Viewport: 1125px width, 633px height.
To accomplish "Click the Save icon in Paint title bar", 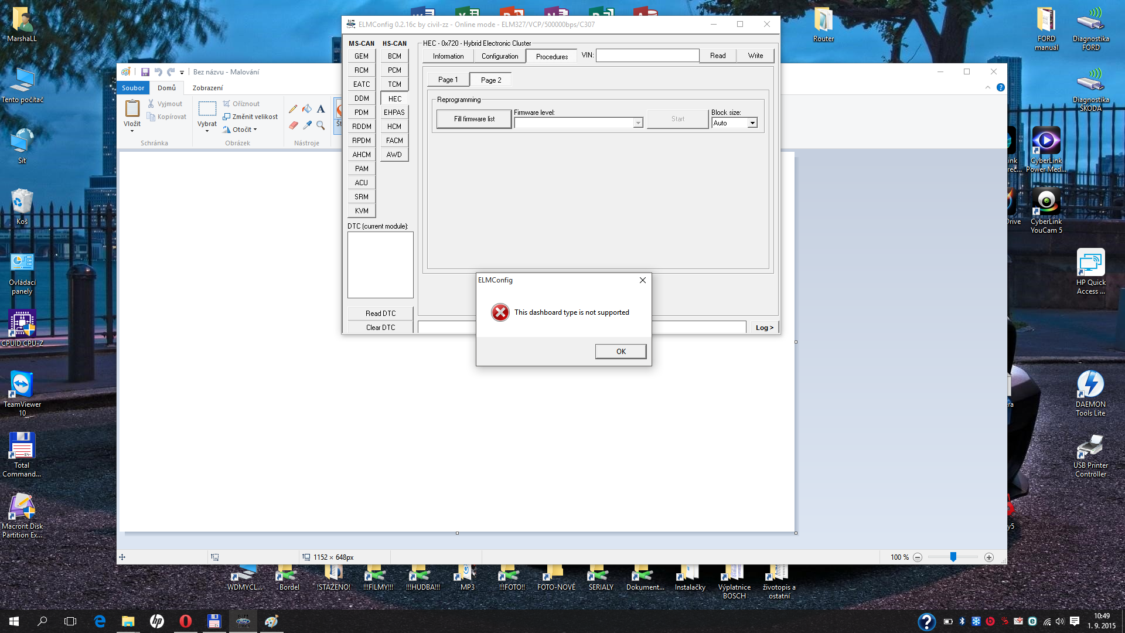I will (x=145, y=72).
